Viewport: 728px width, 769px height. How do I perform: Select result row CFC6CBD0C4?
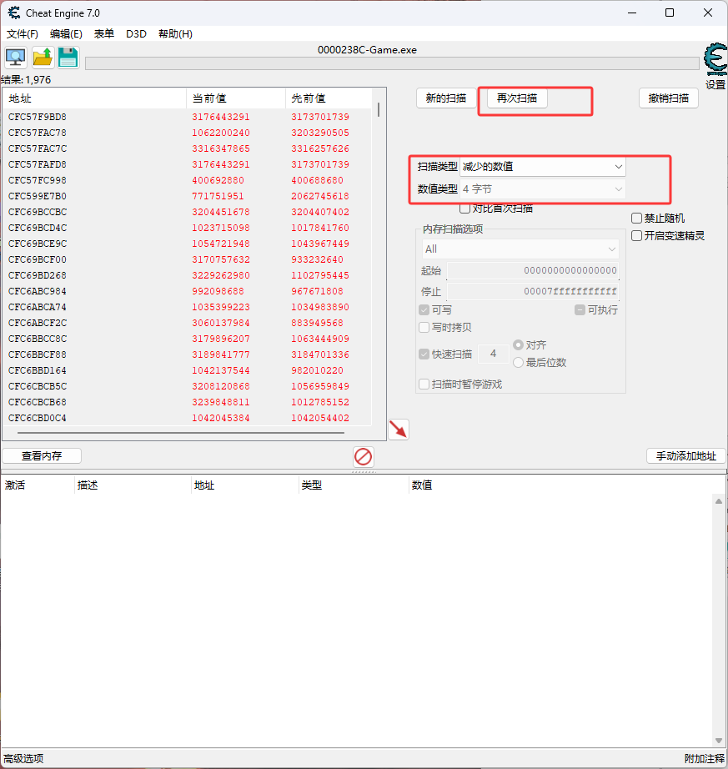[x=188, y=418]
